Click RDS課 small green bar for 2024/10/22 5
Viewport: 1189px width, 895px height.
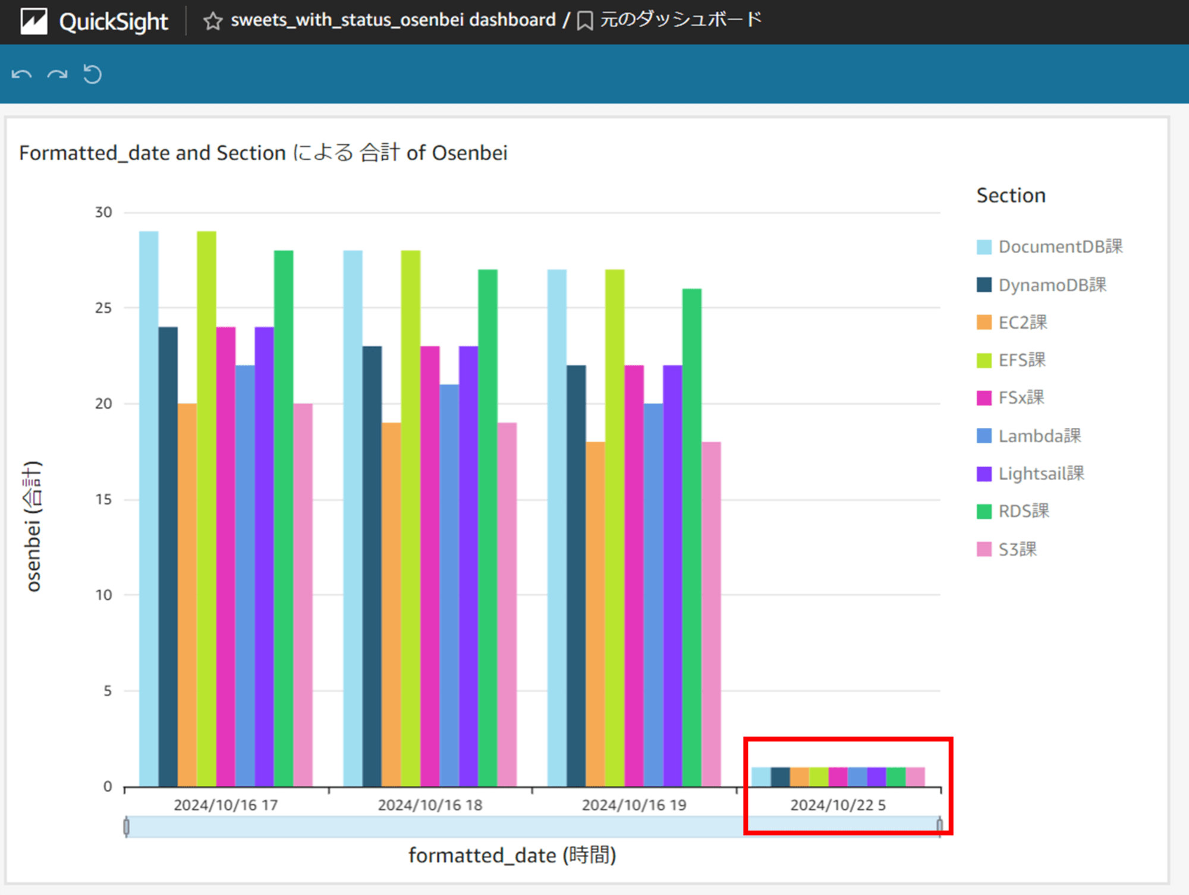(896, 777)
